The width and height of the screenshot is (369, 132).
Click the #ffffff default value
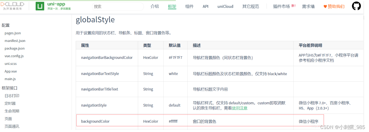pyautogui.click(x=173, y=121)
